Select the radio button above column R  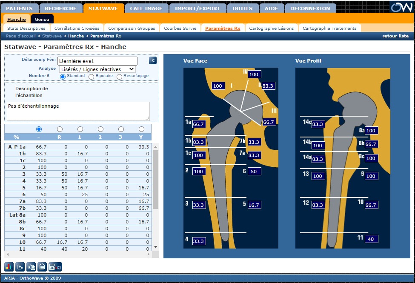[x=60, y=129]
